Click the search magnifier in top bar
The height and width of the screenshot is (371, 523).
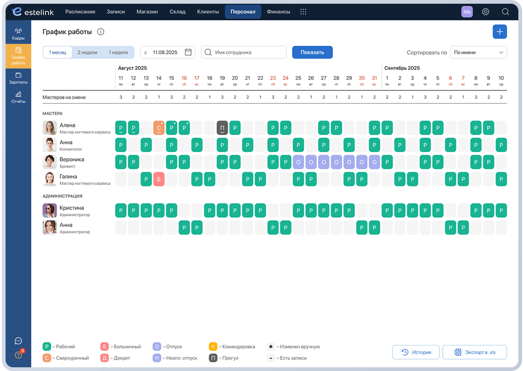pyautogui.click(x=505, y=12)
